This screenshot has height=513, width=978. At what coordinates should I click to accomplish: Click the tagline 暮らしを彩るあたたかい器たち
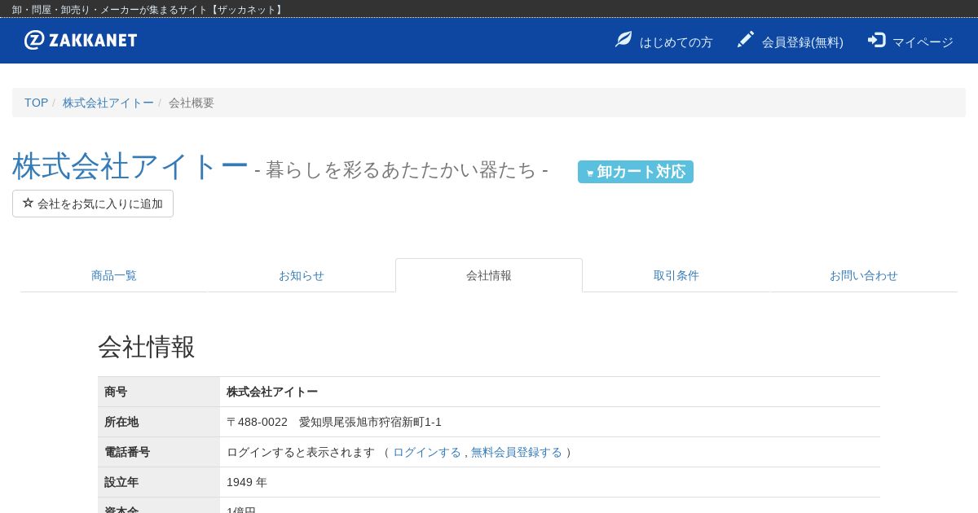pos(401,169)
